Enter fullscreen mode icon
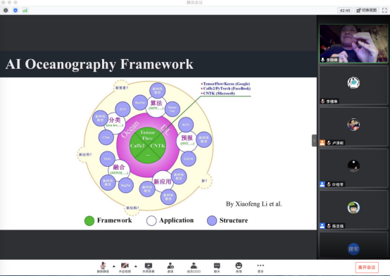Screen dimensions: 390x276 click(384, 10)
